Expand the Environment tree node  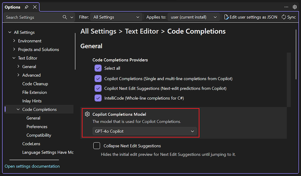pos(14,41)
